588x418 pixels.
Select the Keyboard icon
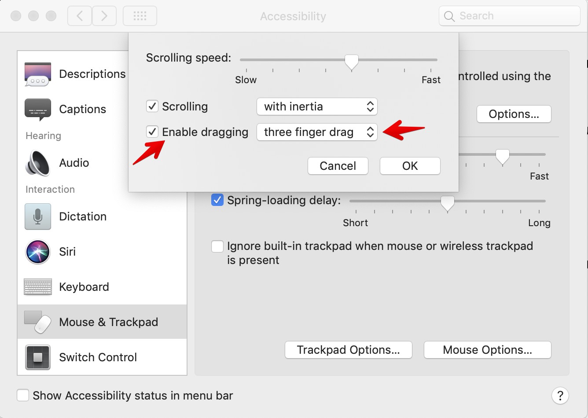38,287
